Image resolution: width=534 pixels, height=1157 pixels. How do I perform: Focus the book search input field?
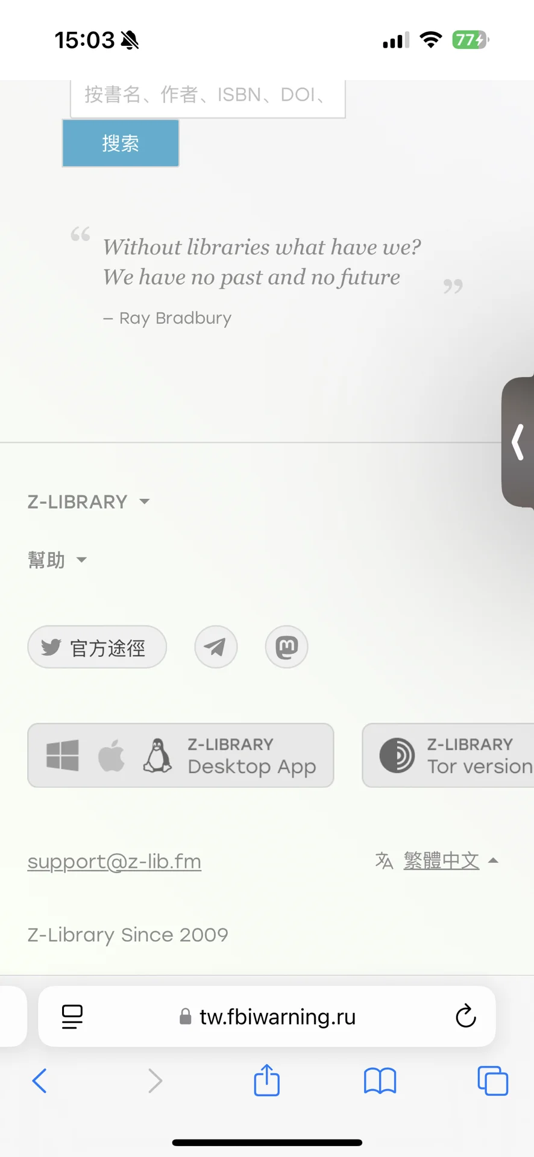pyautogui.click(x=208, y=98)
